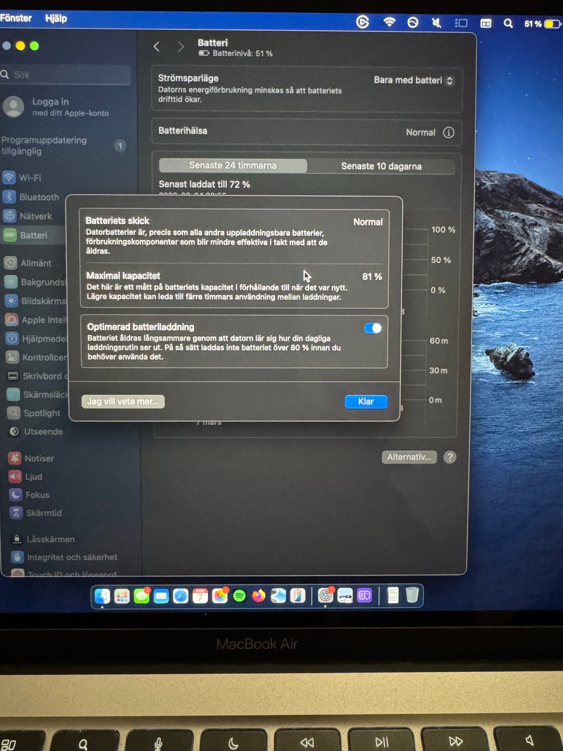
Task: Select Wi-Fi in the sidebar
Action: click(22, 178)
